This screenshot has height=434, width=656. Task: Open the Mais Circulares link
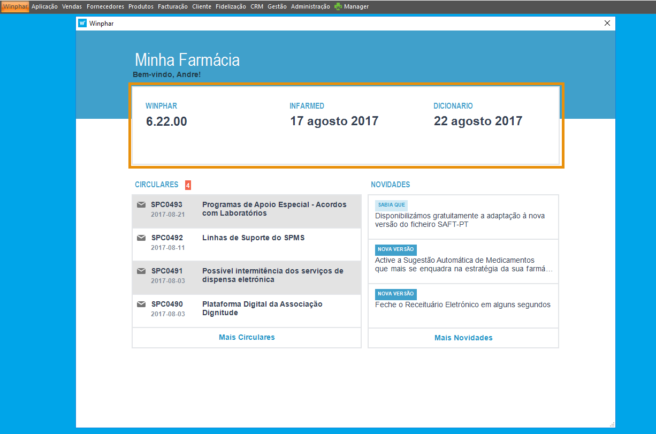click(247, 337)
